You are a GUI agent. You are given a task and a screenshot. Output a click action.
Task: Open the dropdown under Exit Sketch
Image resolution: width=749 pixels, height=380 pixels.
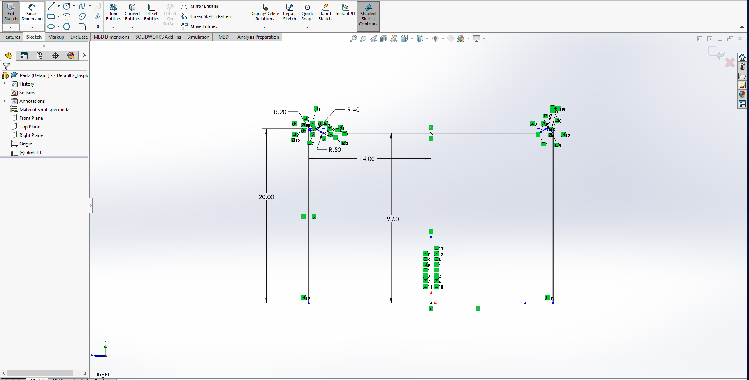pos(11,27)
